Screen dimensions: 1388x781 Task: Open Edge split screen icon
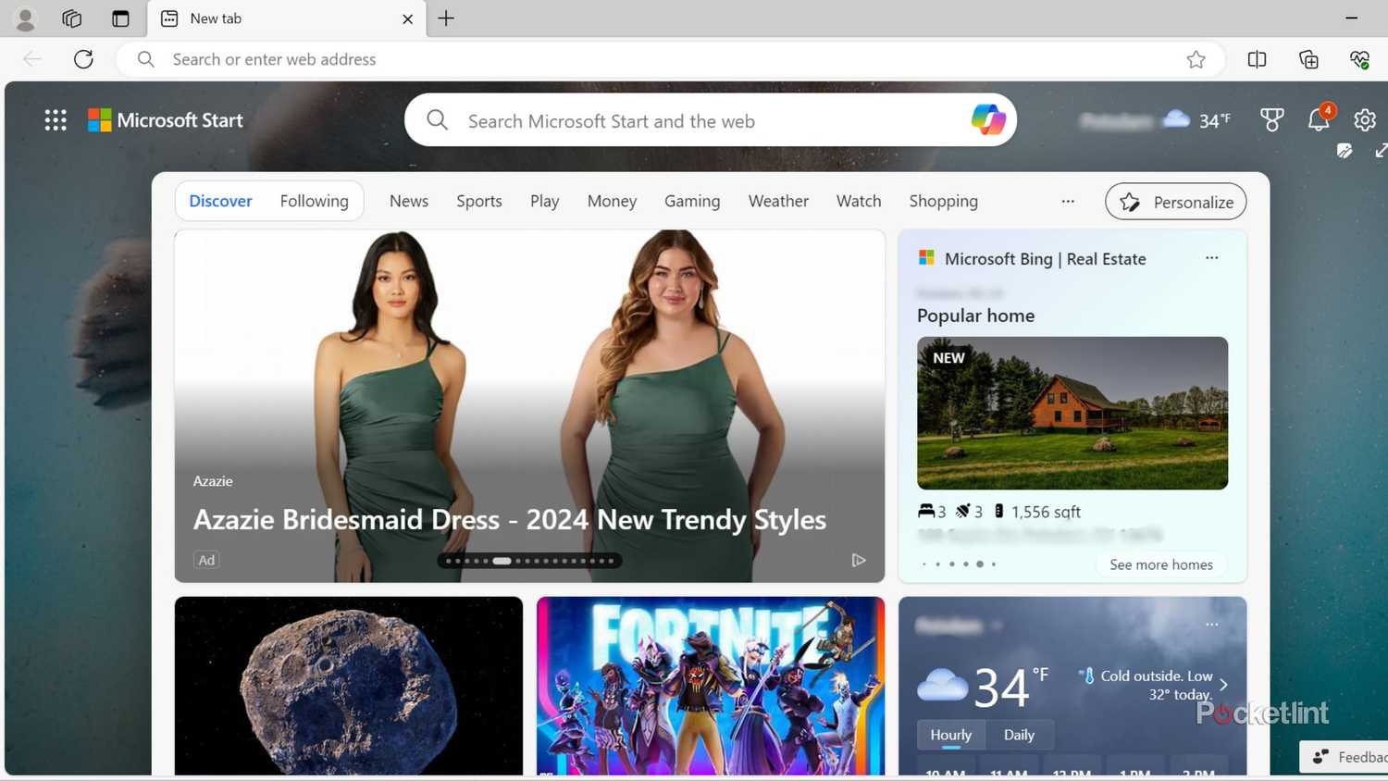1257,59
